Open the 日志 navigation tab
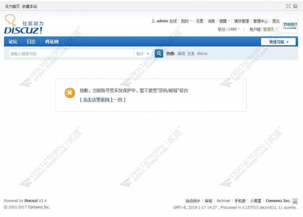Viewport: 303px width, 217px height. [x=31, y=41]
